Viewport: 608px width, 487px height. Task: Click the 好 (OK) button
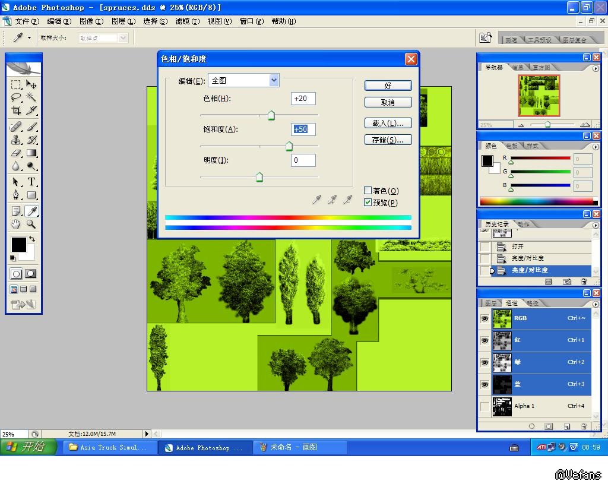point(388,86)
